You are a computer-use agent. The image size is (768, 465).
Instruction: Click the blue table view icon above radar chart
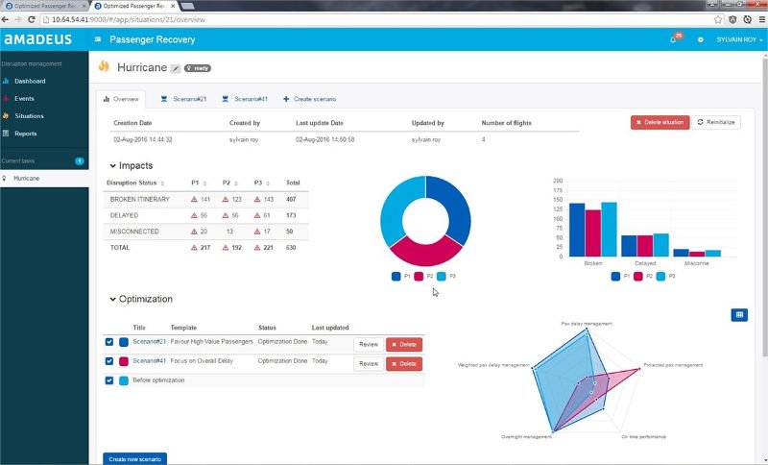coord(738,314)
